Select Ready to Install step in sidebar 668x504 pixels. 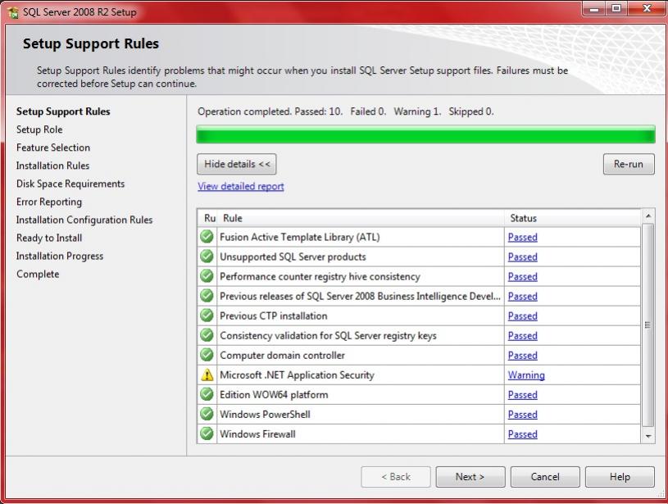(x=49, y=238)
